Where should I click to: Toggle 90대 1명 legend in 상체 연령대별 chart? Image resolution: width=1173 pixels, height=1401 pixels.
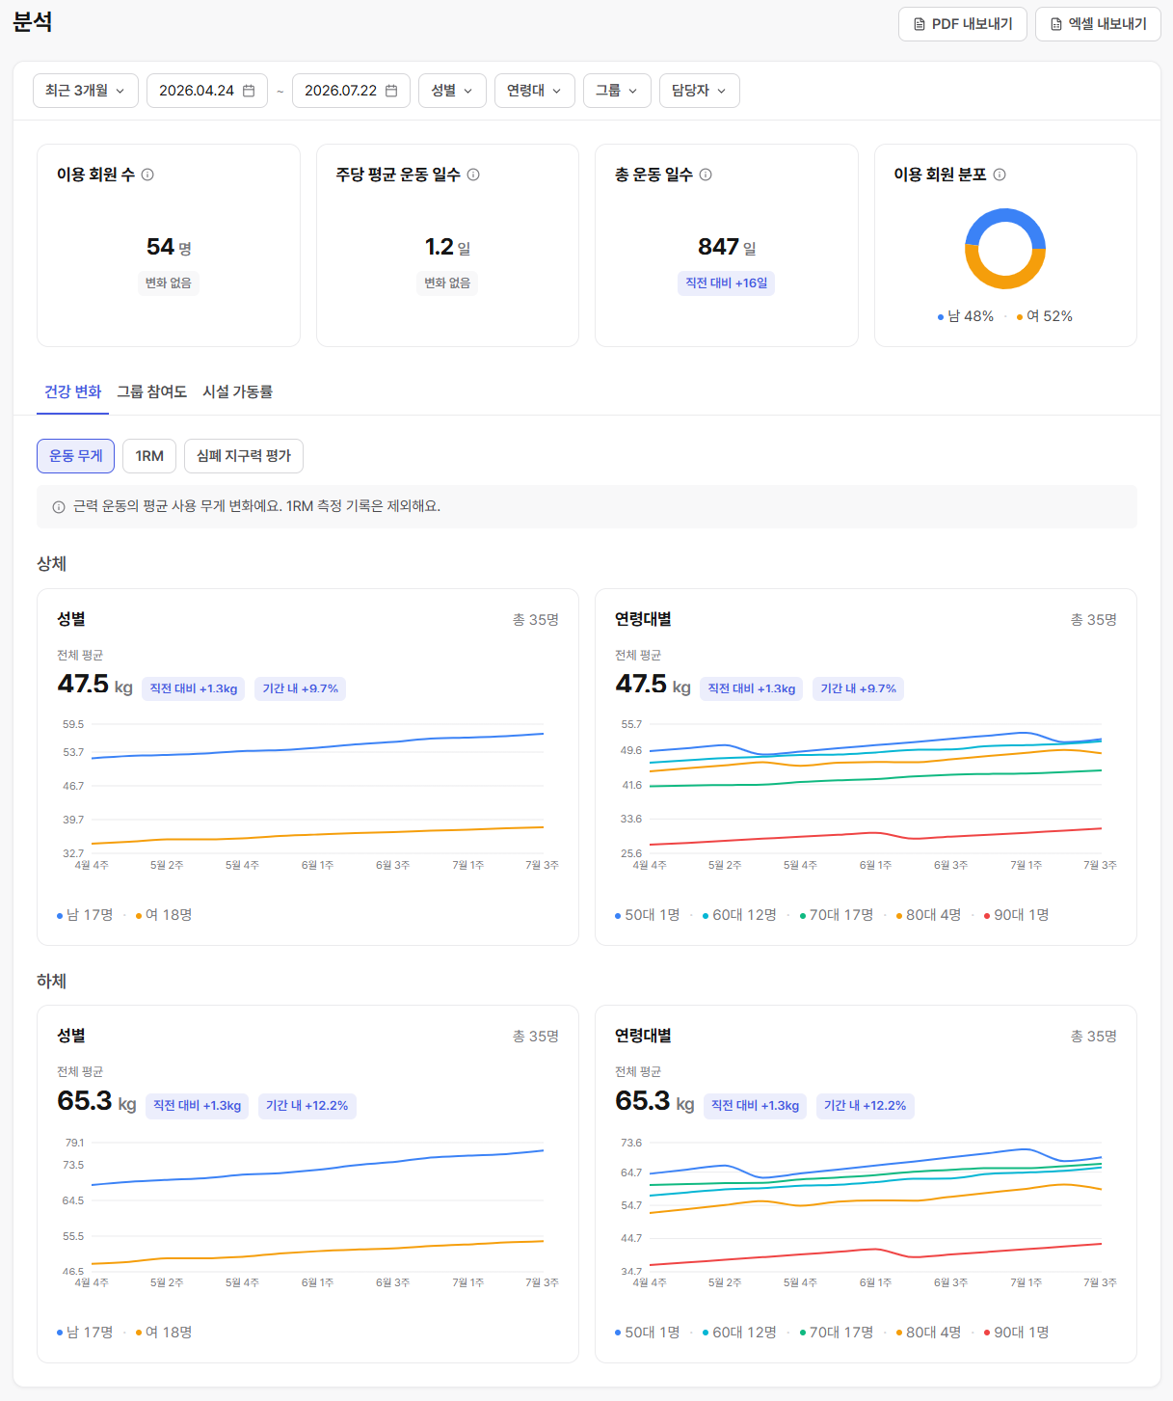coord(1016,915)
